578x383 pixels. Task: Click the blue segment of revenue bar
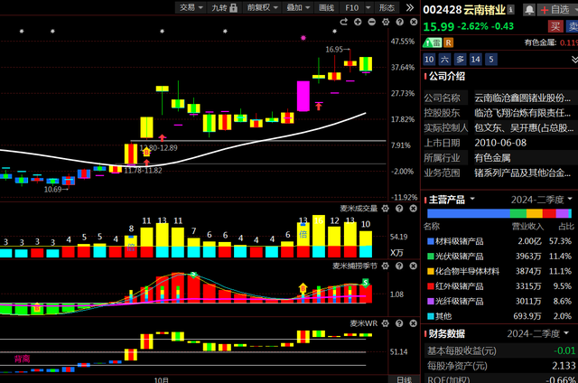[x=469, y=213]
